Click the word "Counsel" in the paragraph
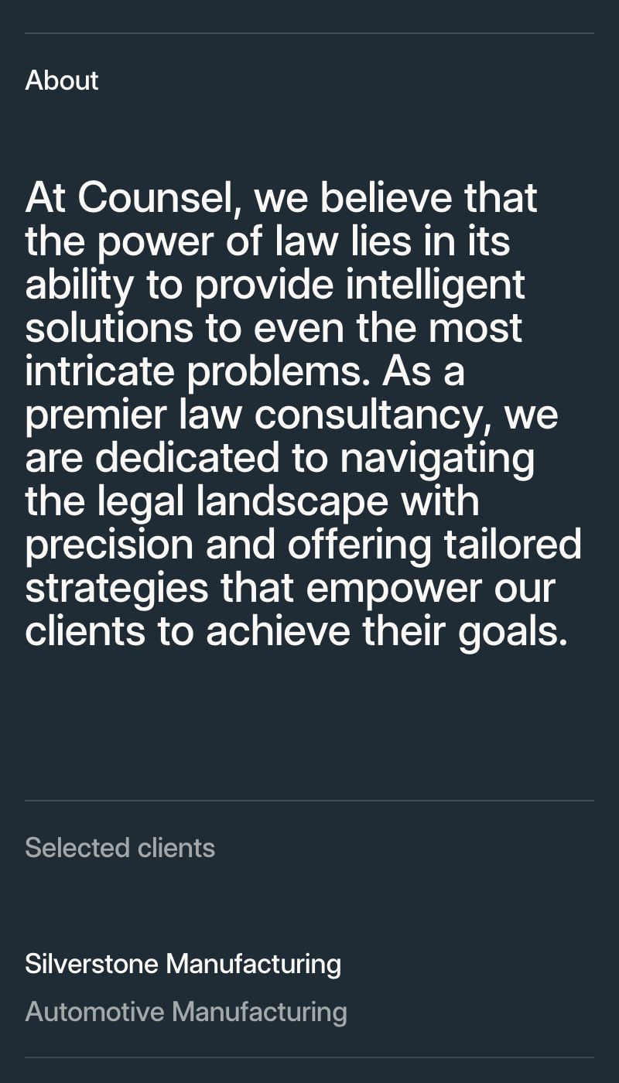The image size is (619, 1083). (155, 198)
